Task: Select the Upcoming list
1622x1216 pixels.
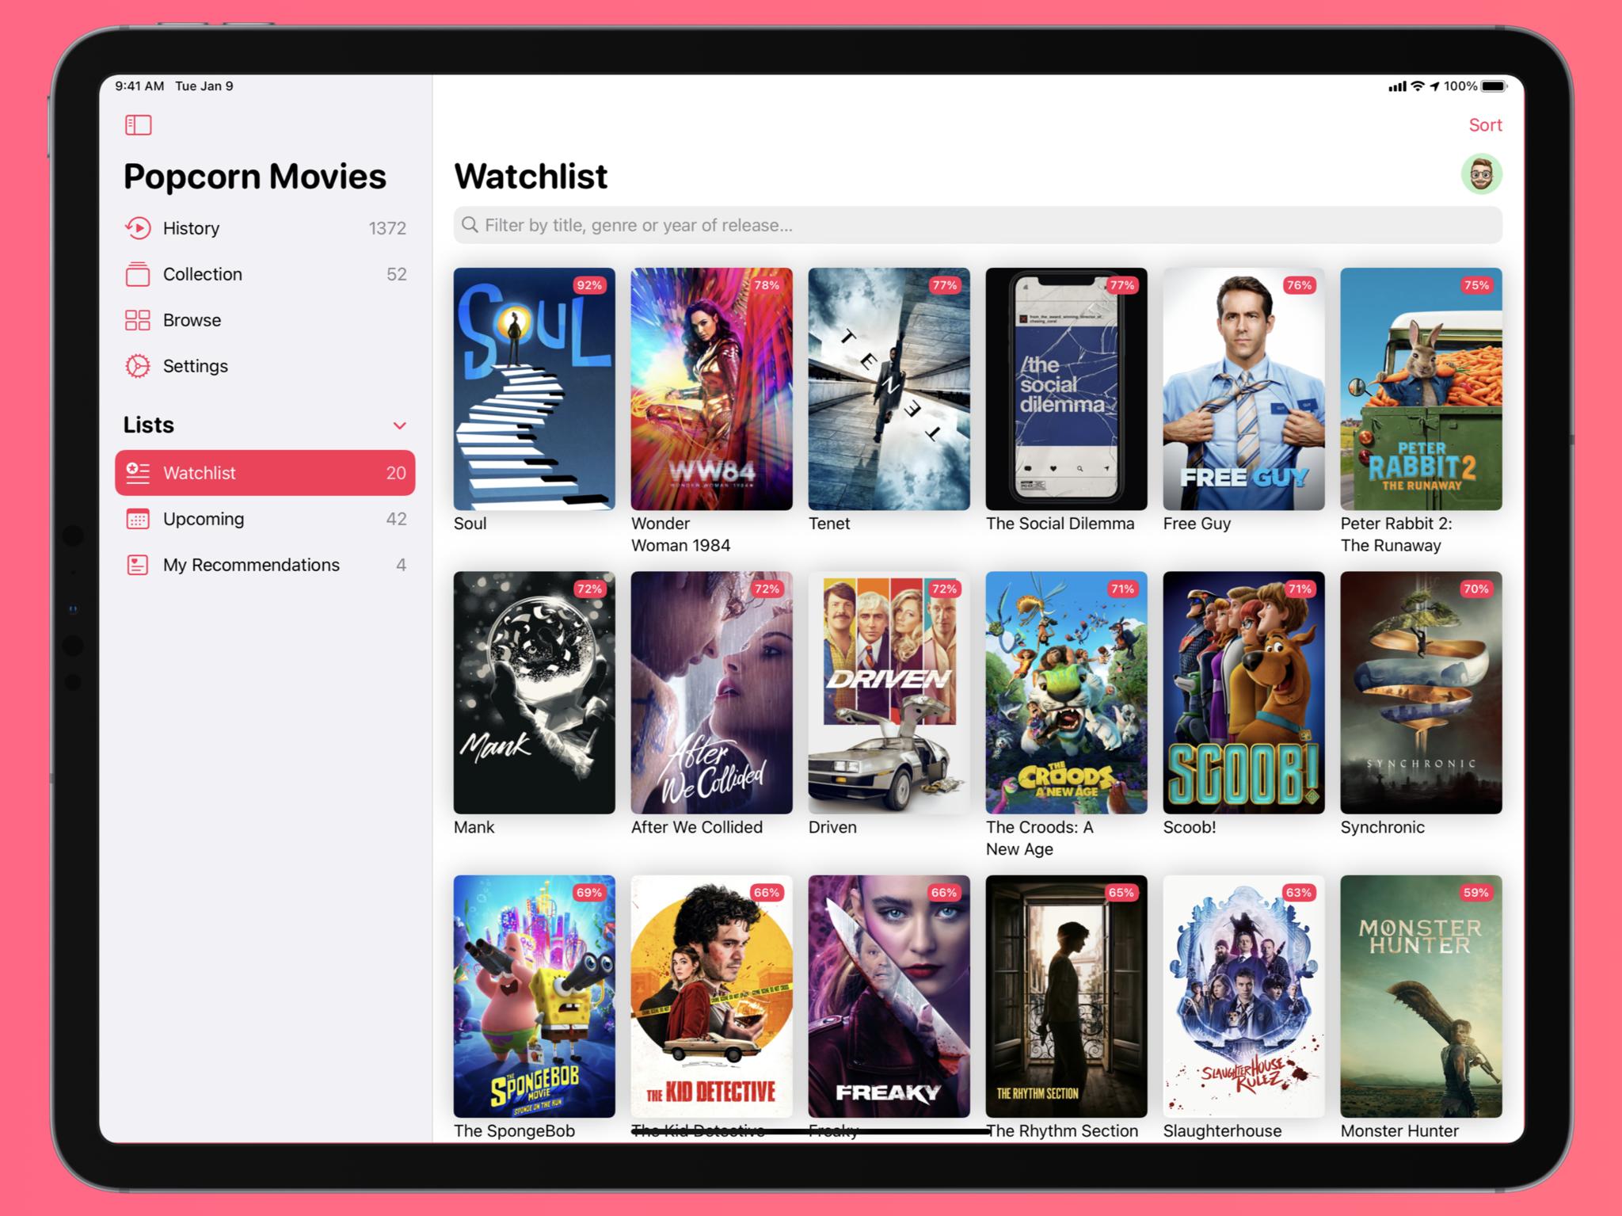Action: [x=265, y=519]
